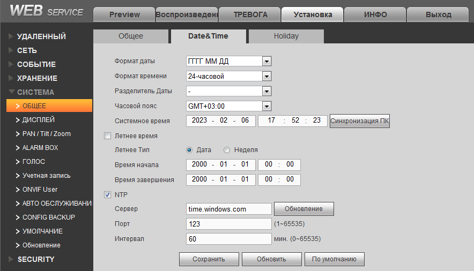Expand the УДАЛЕННЫЙ section
474x271 pixels.
tap(41, 36)
